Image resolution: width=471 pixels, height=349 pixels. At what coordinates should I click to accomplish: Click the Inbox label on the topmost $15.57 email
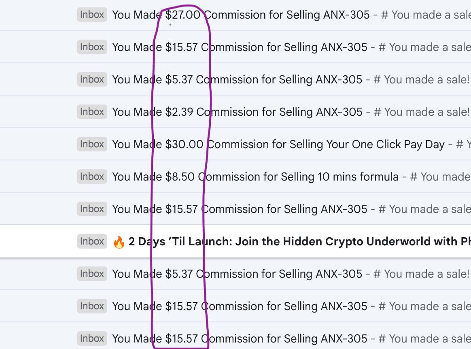click(92, 47)
